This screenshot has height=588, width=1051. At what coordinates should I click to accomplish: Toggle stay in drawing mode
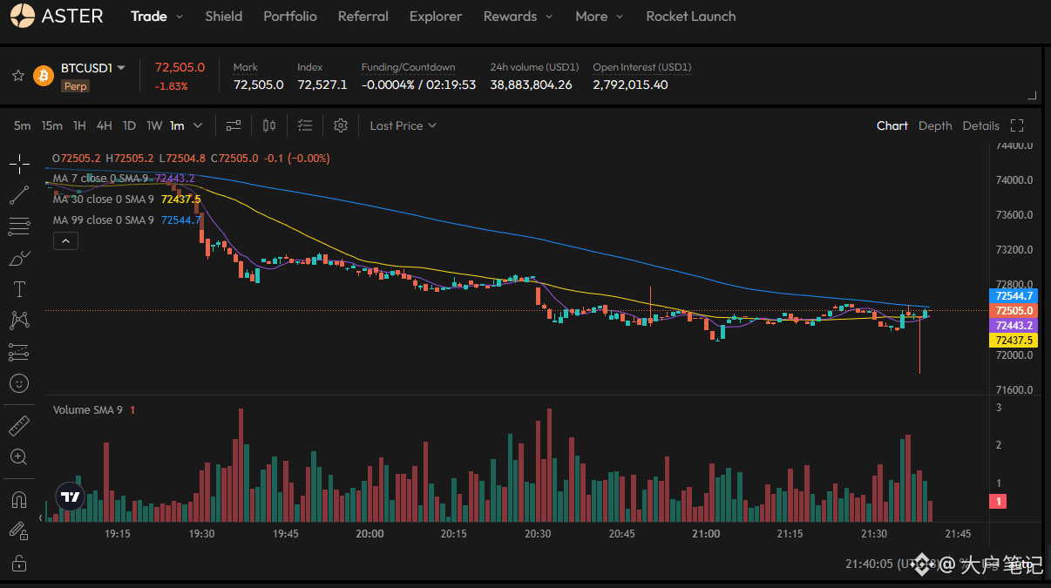coord(19,531)
